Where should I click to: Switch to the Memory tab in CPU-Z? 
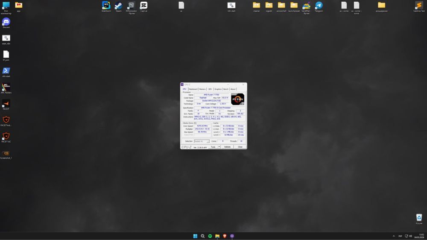pos(202,89)
